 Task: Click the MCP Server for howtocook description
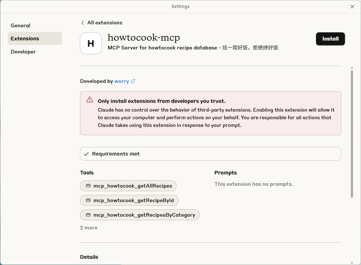(x=193, y=48)
